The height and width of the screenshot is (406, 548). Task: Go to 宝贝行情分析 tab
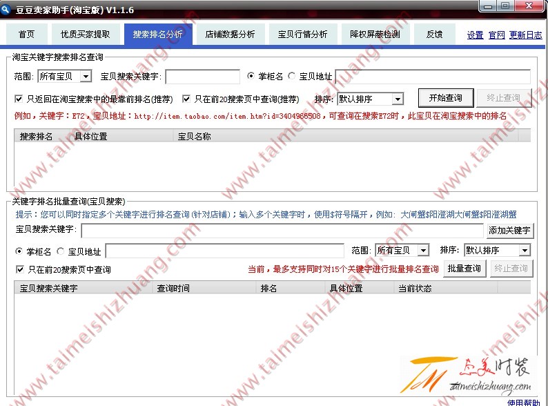pyautogui.click(x=303, y=35)
